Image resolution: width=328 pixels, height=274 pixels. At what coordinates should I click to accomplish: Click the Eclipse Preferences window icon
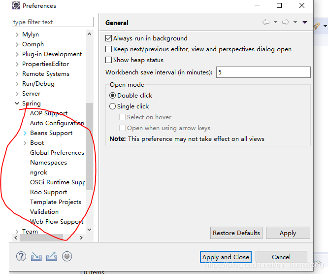16,5
